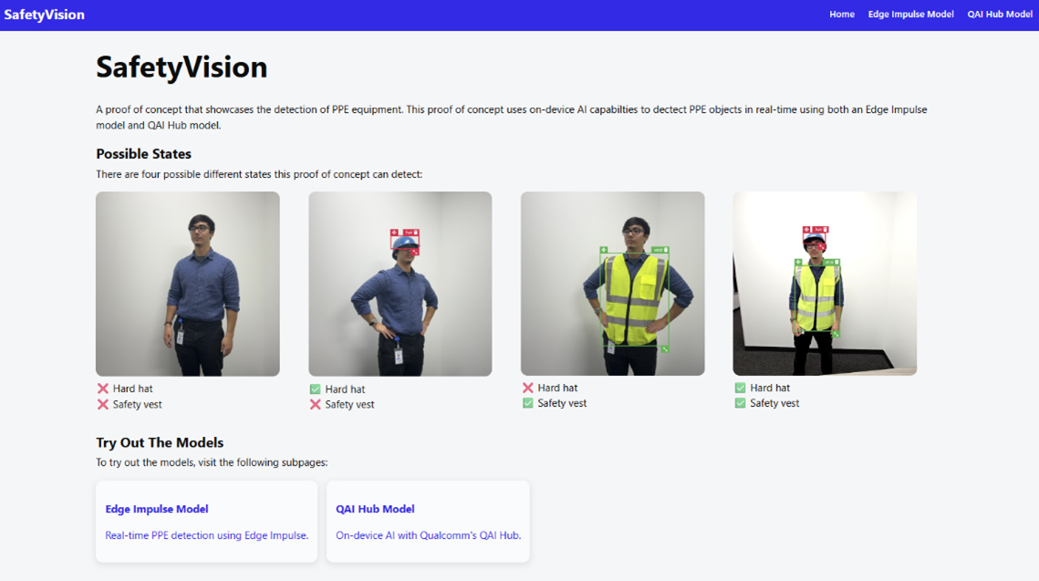This screenshot has height=581, width=1039.
Task: Click 'Real-time PPE detection using Edge Impulse.' text
Action: (x=207, y=535)
